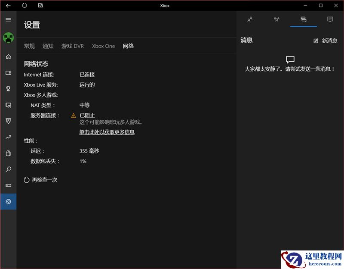Open the Trends arrow icon in sidebar
344x269 pixels.
click(8, 137)
